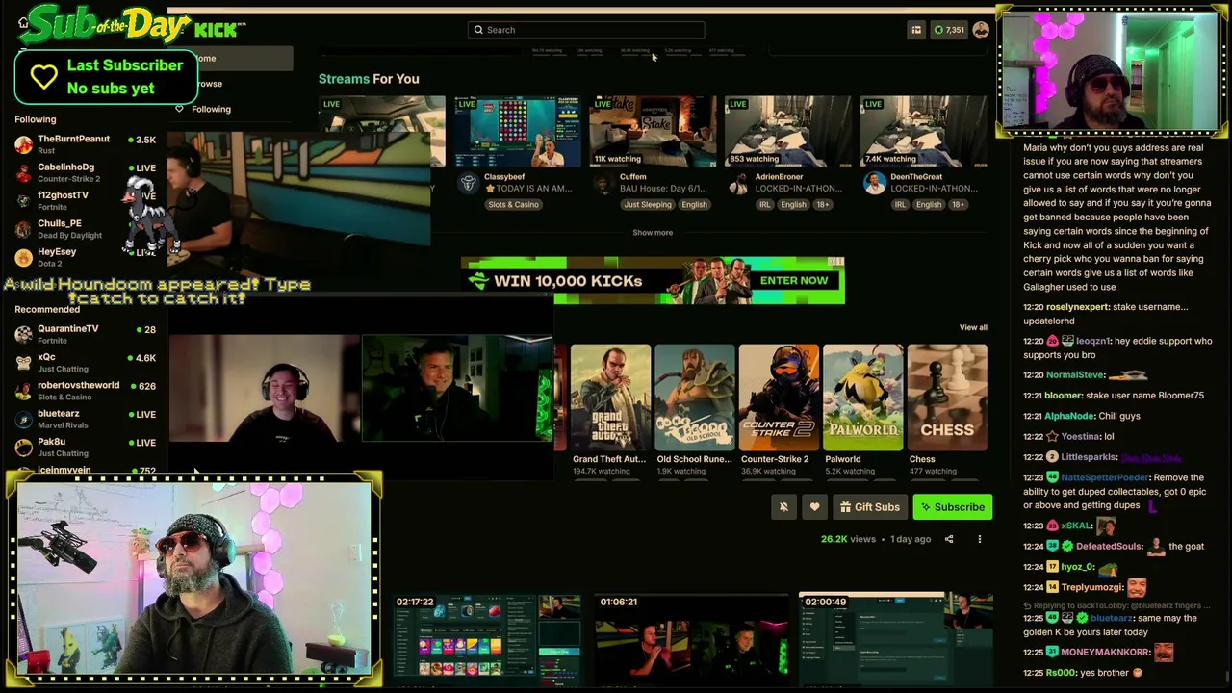Expand streams with Show more

(653, 232)
